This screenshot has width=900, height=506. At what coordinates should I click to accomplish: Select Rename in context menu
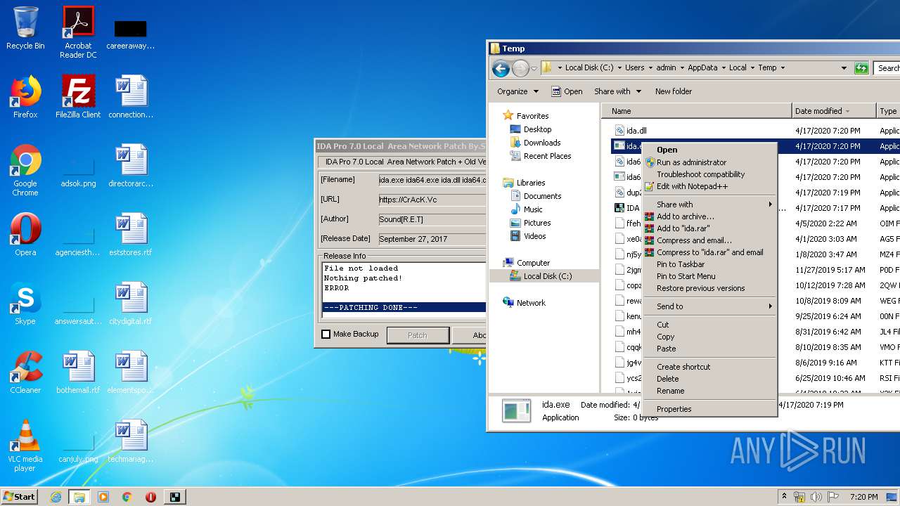(709, 391)
